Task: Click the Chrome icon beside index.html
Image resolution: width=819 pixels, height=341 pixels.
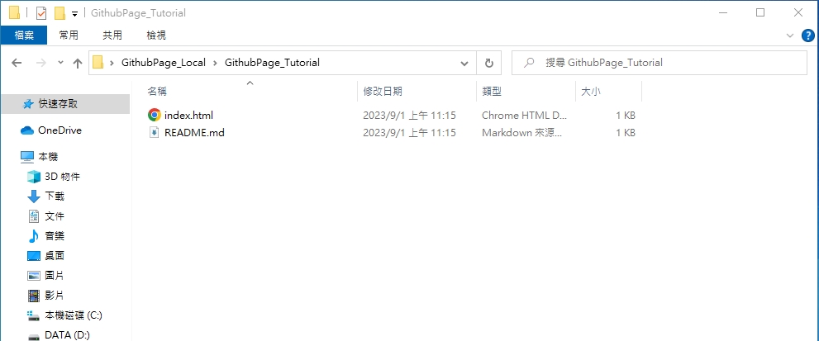Action: (154, 115)
